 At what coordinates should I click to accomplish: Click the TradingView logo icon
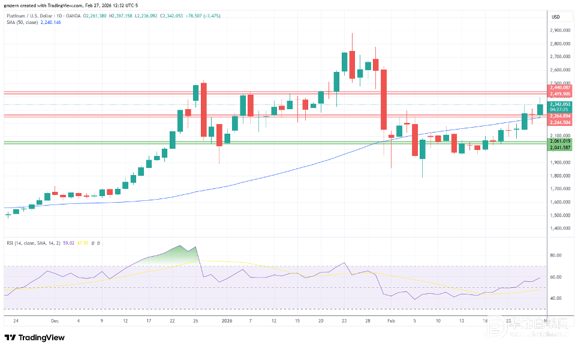coord(12,338)
